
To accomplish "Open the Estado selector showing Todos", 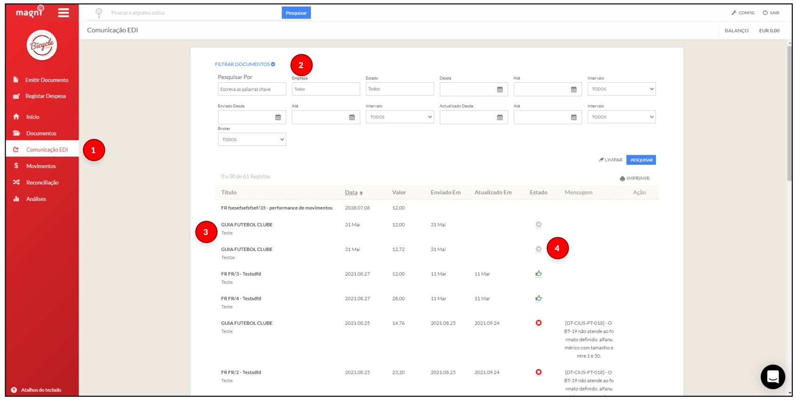I will click(400, 89).
